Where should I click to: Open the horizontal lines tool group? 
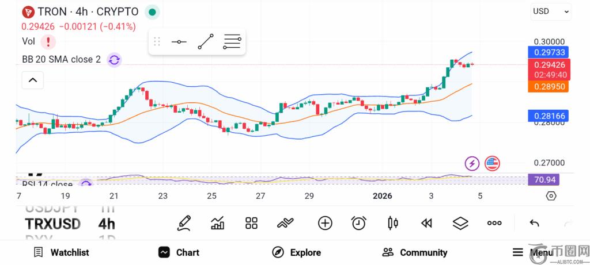[232, 41]
